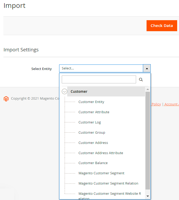The width and height of the screenshot is (179, 200).
Task: Select Customer Log entity
Action: tap(89, 122)
